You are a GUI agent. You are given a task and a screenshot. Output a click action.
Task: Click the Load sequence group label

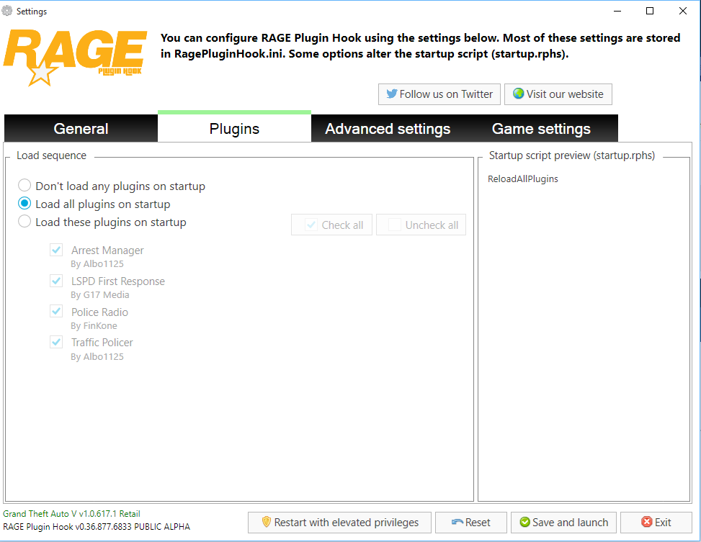pyautogui.click(x=51, y=155)
